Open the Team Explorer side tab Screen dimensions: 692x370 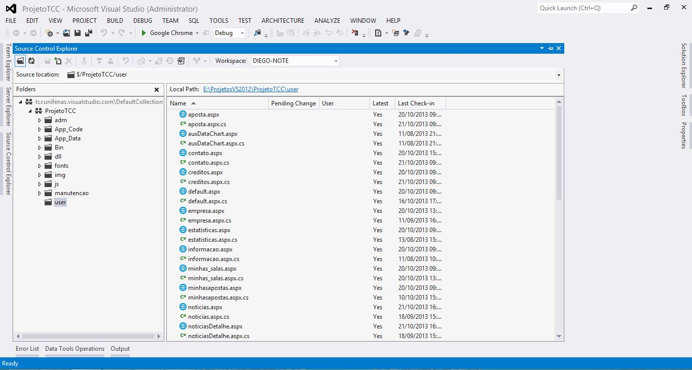click(8, 62)
